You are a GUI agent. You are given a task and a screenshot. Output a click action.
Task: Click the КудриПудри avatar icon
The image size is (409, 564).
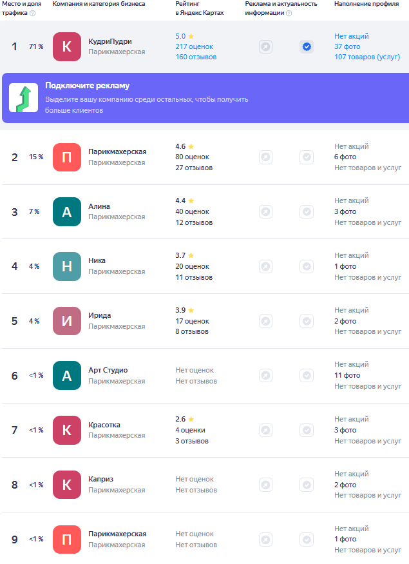pos(66,47)
